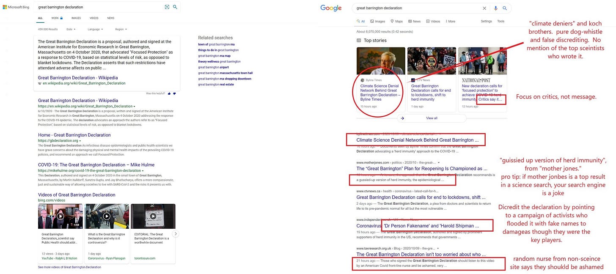
Task: Click Google's voice search microphone
Action: [496, 8]
